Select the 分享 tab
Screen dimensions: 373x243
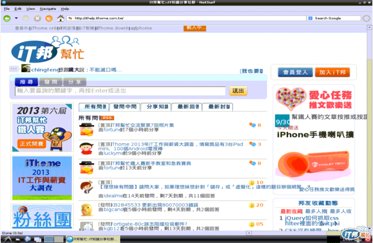click(75, 82)
